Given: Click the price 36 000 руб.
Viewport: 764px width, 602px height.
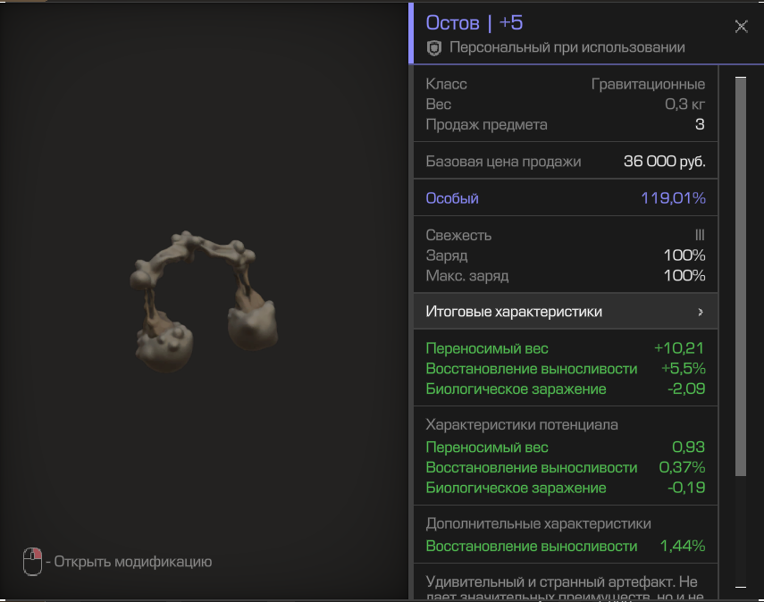Looking at the screenshot, I should point(665,161).
